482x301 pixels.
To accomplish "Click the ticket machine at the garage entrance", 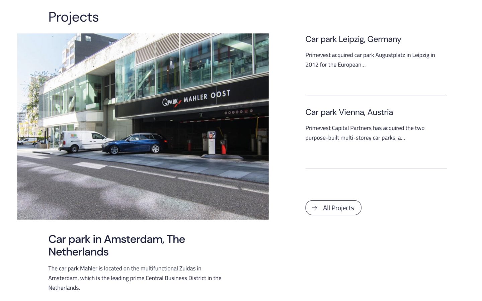I will (x=211, y=142).
